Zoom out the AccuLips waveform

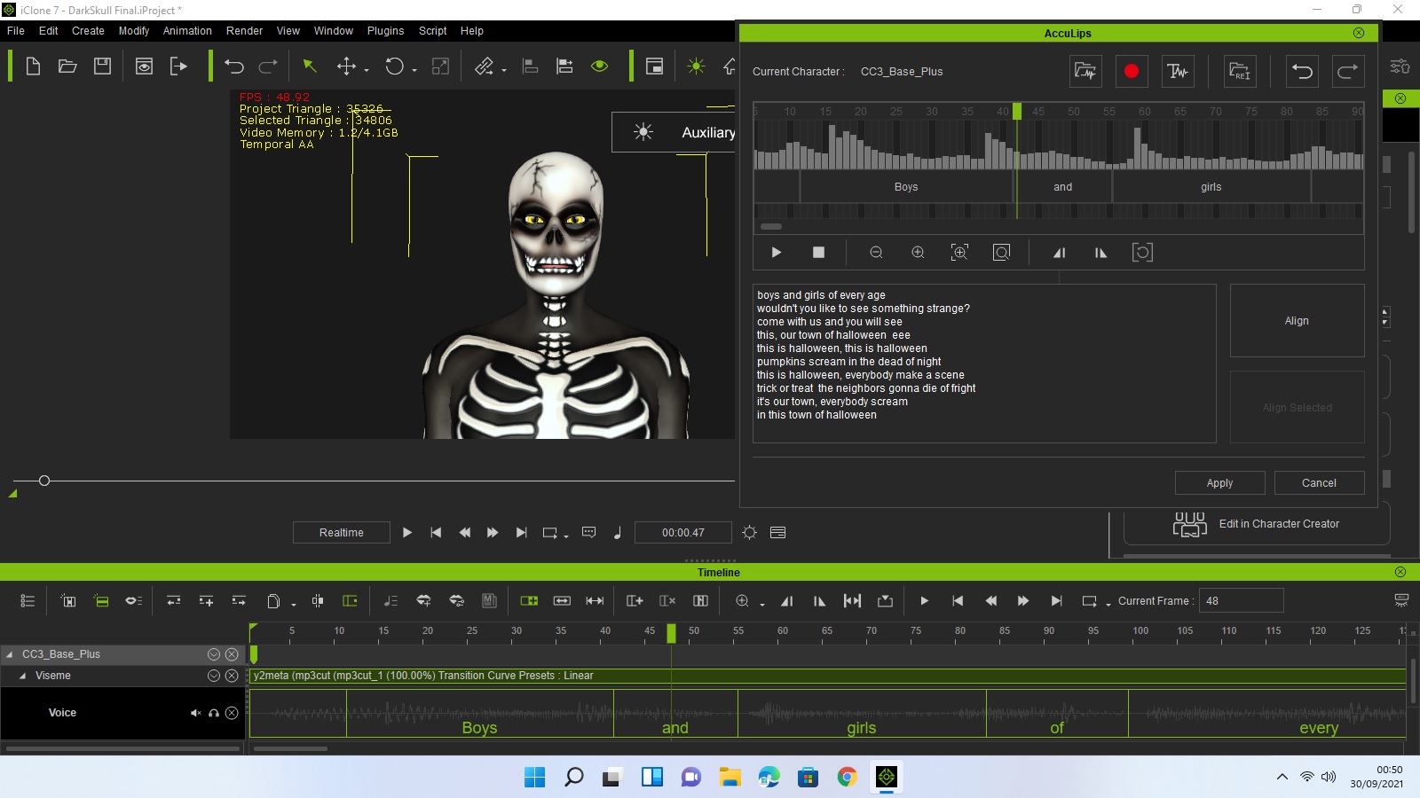(x=876, y=253)
